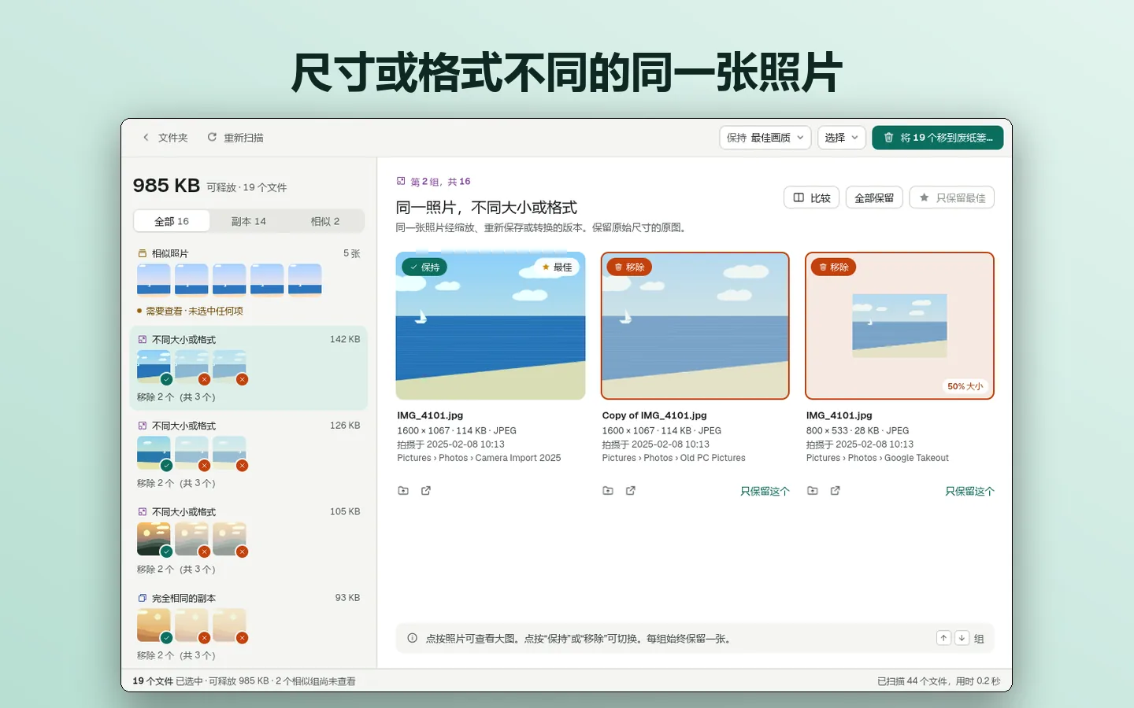Viewport: 1134px width, 708px height.
Task: Click the icon beside 第 2 组，共 16
Action: [x=401, y=181]
